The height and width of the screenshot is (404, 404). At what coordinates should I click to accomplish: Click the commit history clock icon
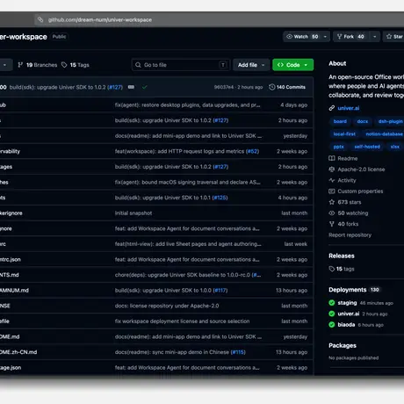(271, 87)
